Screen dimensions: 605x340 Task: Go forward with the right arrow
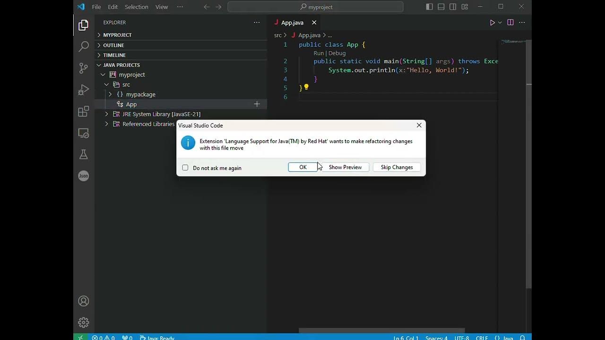point(218,7)
